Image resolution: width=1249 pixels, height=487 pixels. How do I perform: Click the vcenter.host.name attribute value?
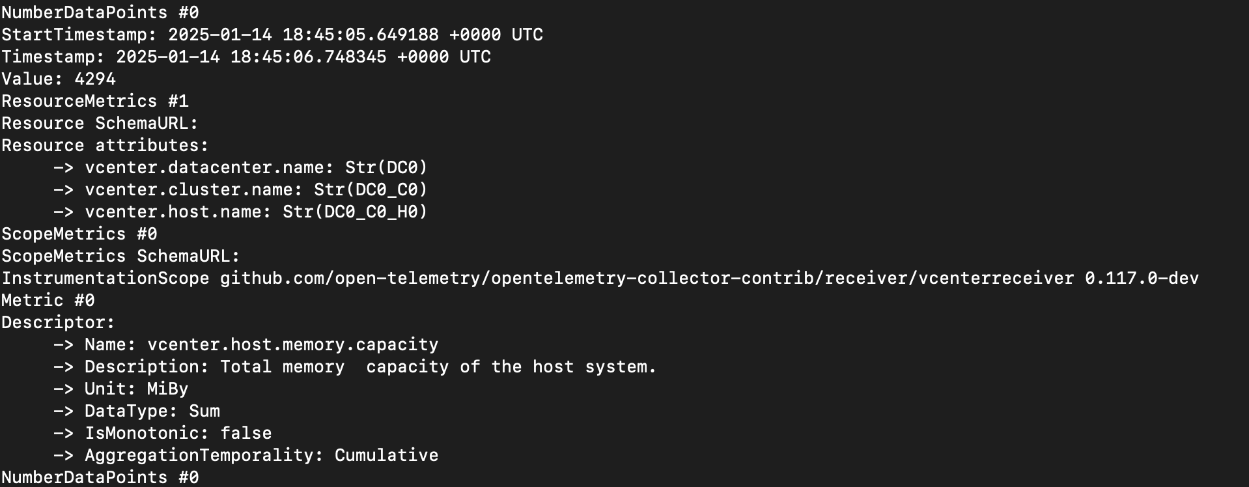tap(355, 212)
